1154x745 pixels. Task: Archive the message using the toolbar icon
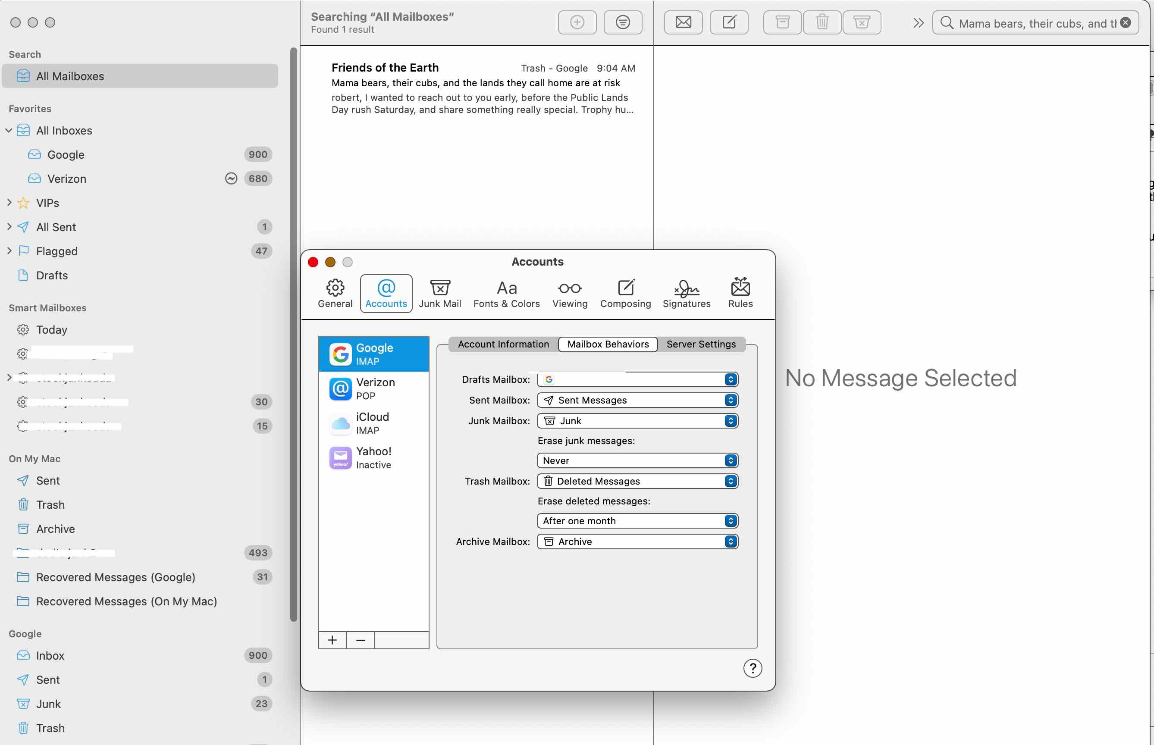click(x=782, y=22)
